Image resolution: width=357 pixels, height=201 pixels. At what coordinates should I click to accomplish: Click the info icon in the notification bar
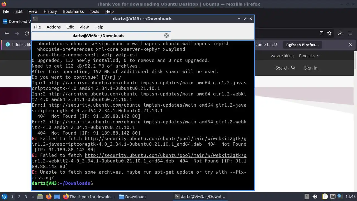[8, 45]
